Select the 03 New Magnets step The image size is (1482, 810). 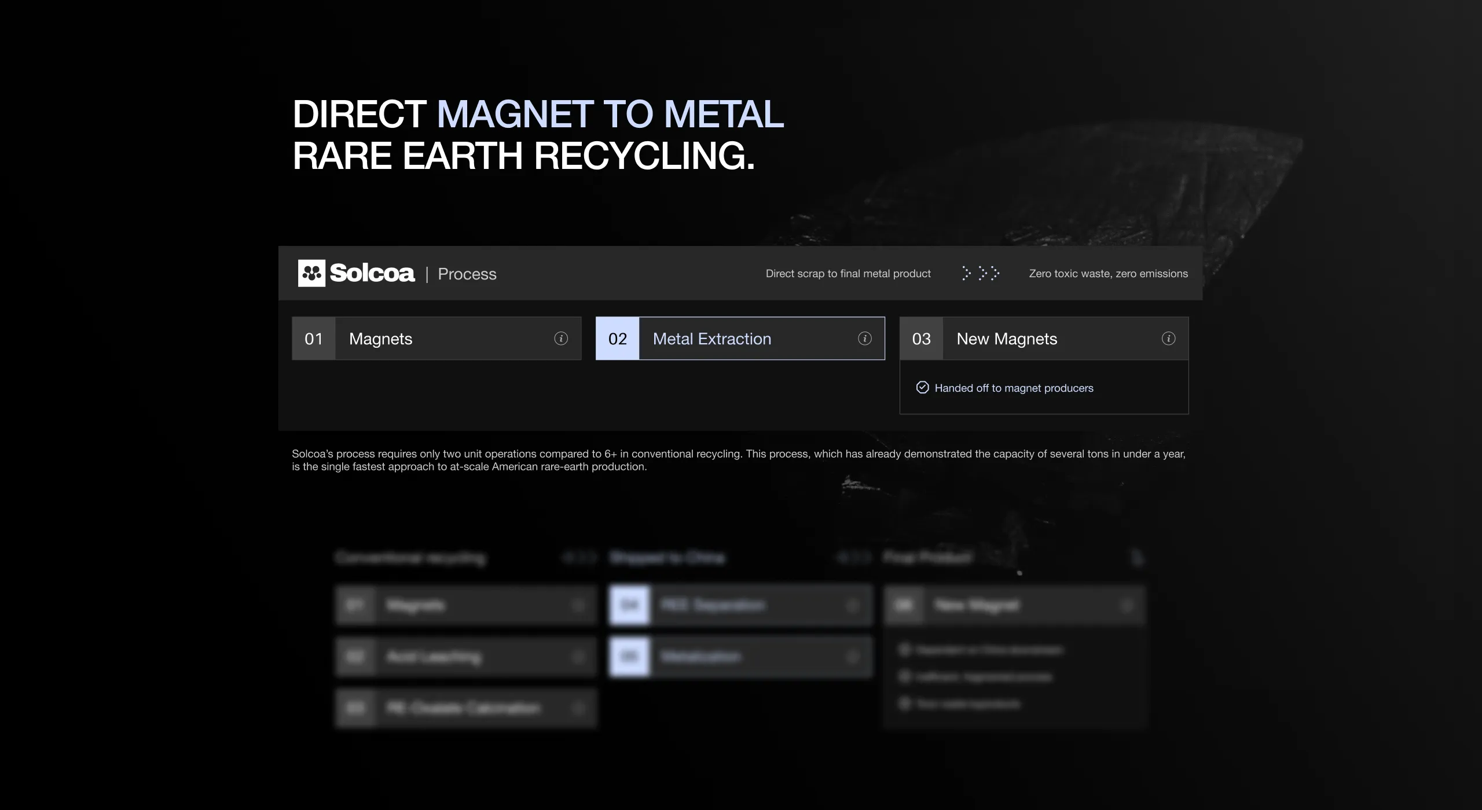[1044, 338]
